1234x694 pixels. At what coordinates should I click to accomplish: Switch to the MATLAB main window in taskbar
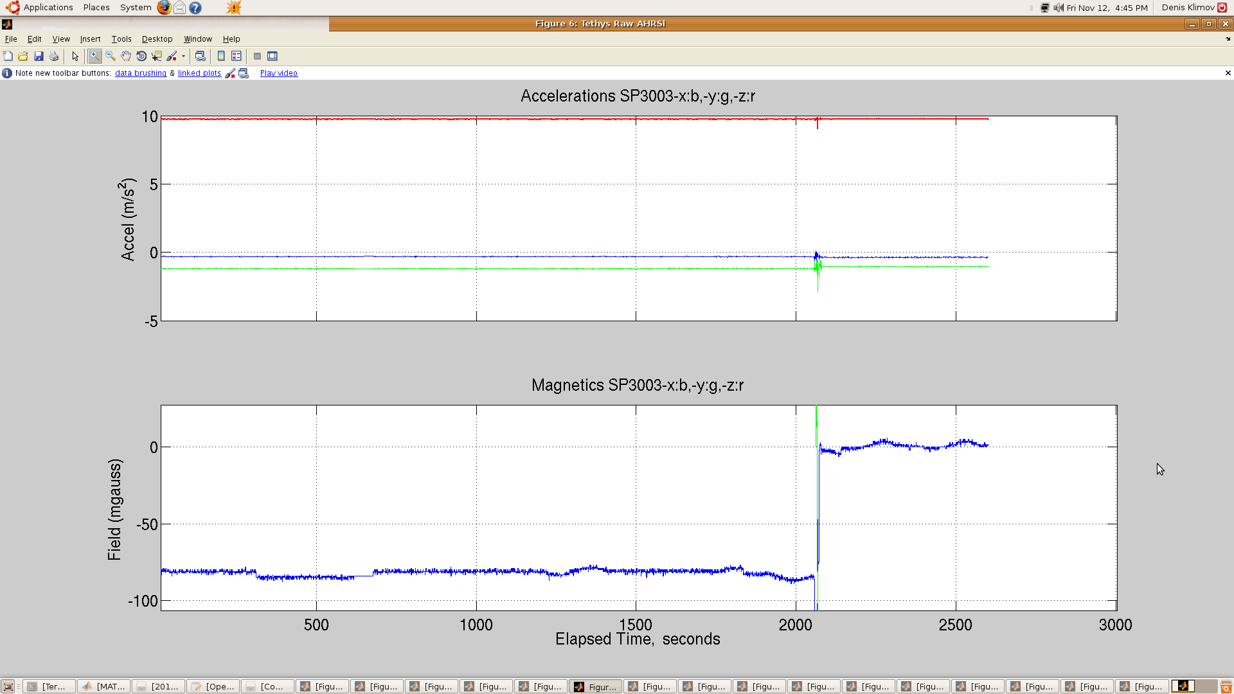[104, 686]
